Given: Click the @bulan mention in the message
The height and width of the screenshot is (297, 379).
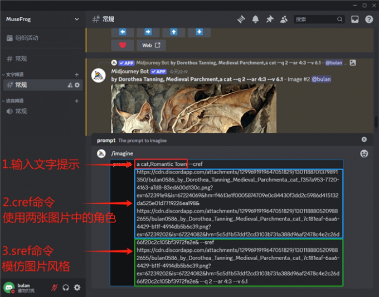Looking at the screenshot, I should pos(321,79).
